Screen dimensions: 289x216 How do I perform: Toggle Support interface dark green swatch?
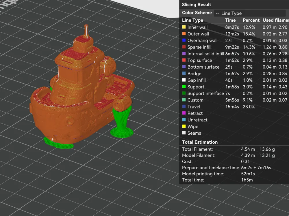tap(184, 93)
